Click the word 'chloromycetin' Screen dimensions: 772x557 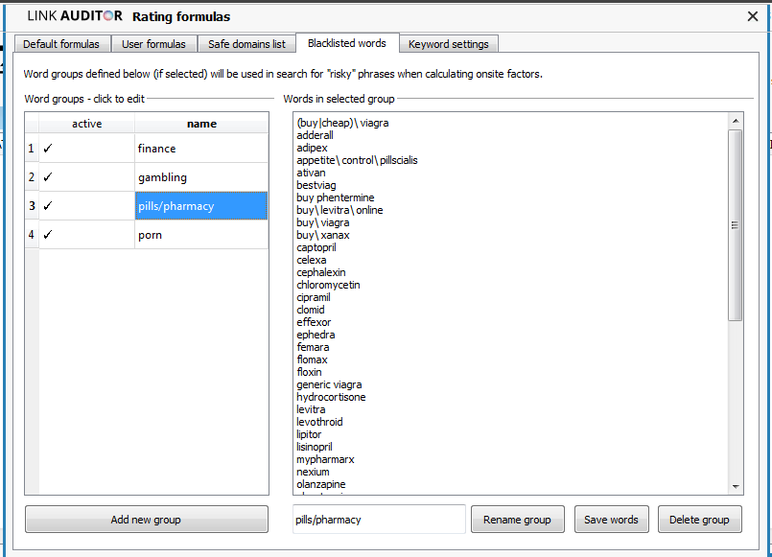[328, 285]
